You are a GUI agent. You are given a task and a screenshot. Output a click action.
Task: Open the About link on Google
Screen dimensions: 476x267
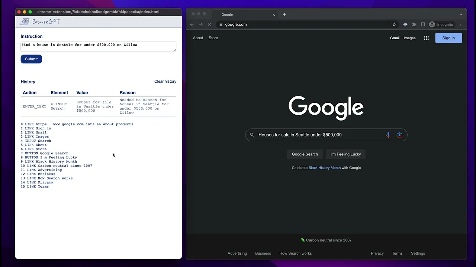click(198, 38)
